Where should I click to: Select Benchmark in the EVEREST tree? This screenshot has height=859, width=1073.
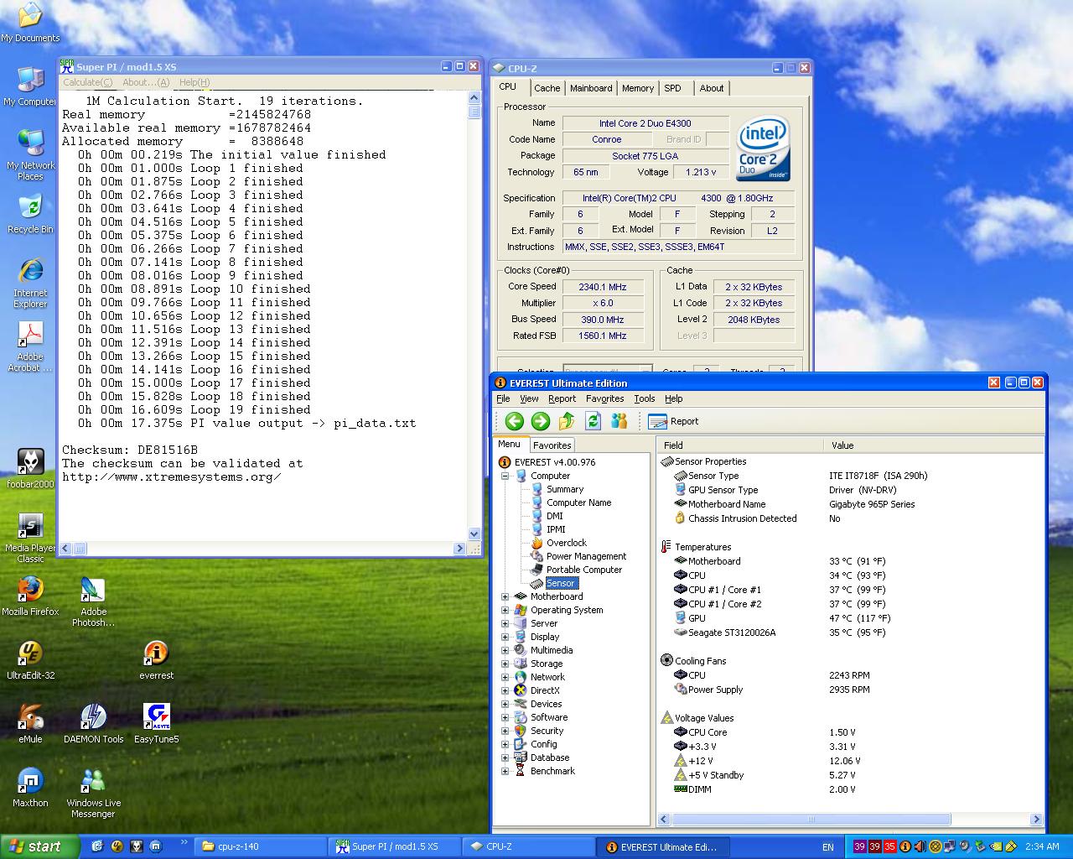tap(552, 771)
